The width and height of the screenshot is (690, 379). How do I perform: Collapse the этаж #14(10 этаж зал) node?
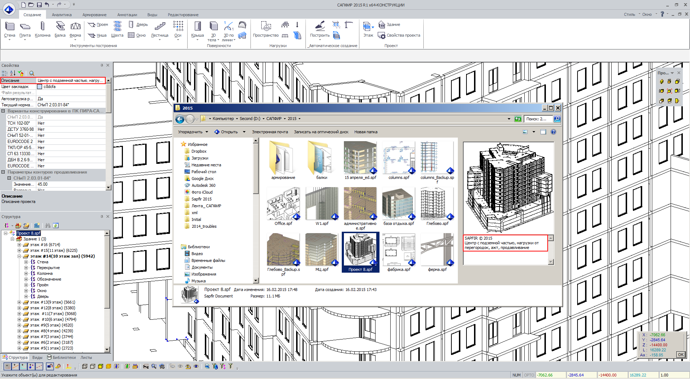(19, 256)
